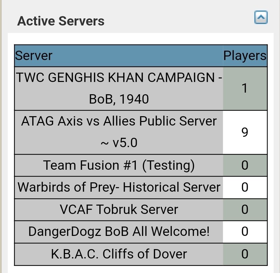The height and width of the screenshot is (273, 280).
Task: Click player count 9 for ATAG server
Action: 245,132
